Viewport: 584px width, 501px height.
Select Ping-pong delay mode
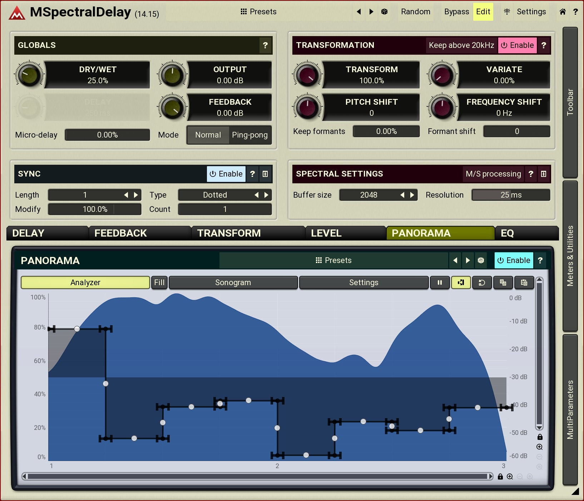point(249,135)
